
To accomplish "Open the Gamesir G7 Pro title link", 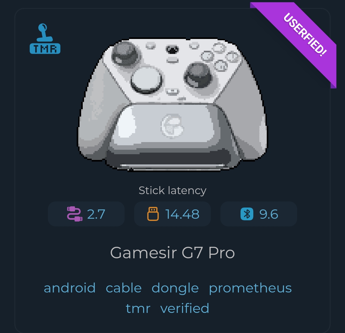I will pos(172,253).
